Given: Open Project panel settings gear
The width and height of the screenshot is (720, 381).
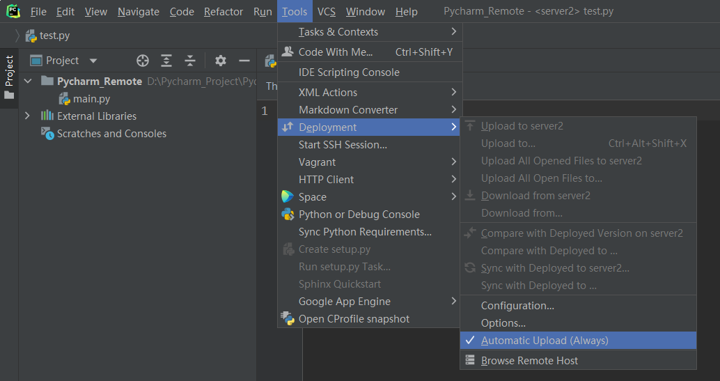Looking at the screenshot, I should pos(221,61).
